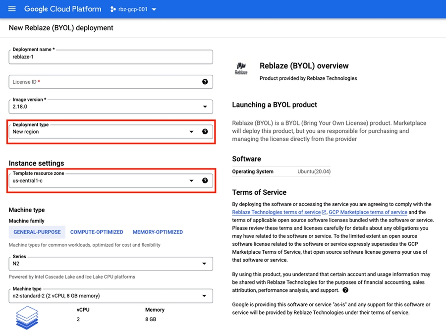
Task: Click help icon for Template resource zone
Action: pyautogui.click(x=205, y=181)
